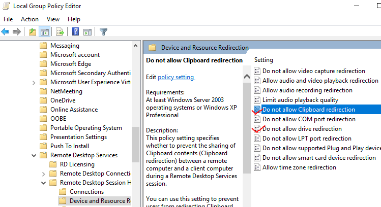Collapse the Remote Desktop Session Host node

[x=43, y=183]
